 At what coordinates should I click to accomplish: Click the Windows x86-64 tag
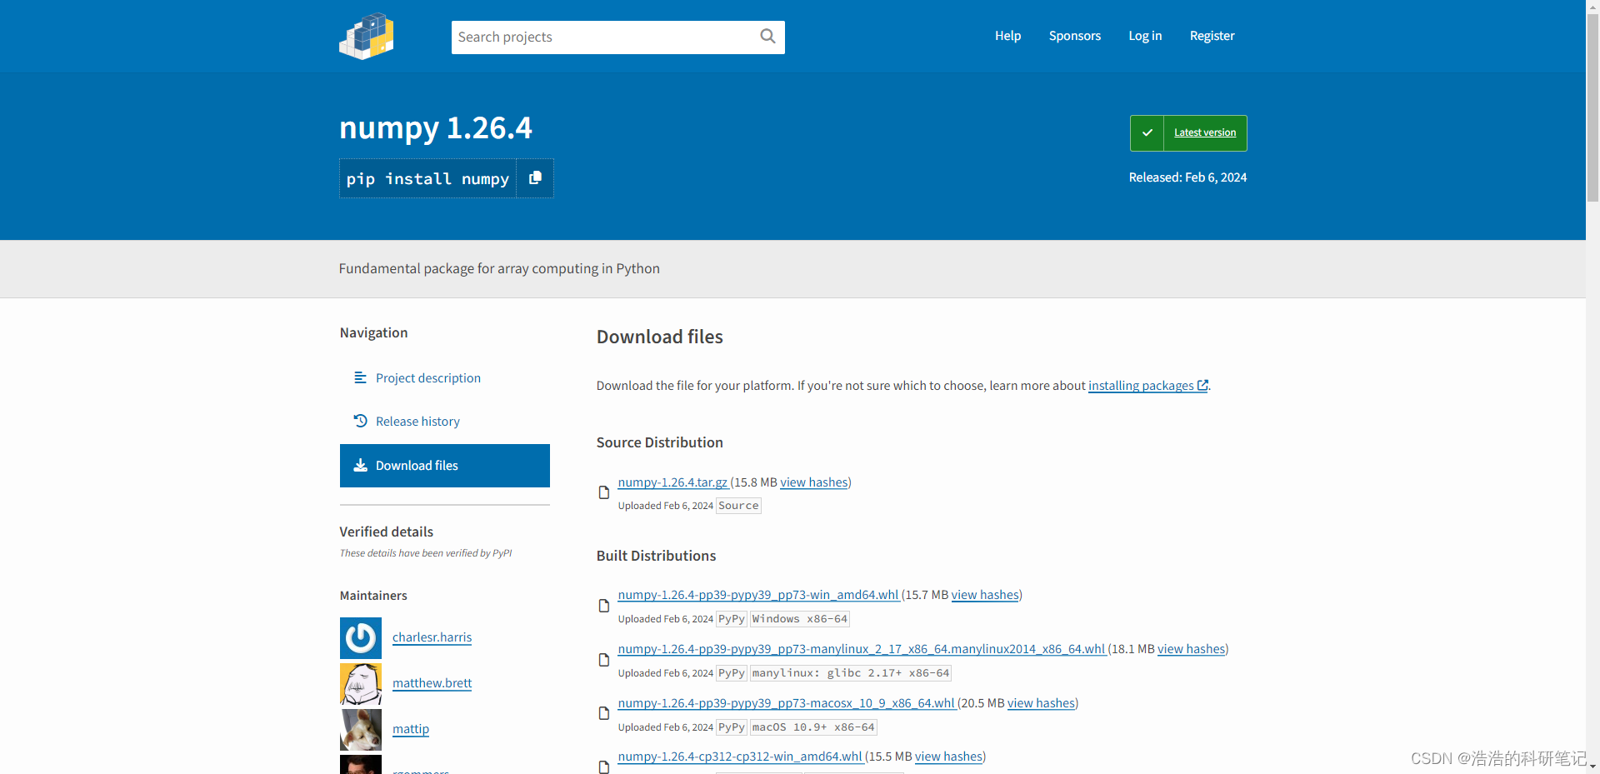tap(799, 619)
